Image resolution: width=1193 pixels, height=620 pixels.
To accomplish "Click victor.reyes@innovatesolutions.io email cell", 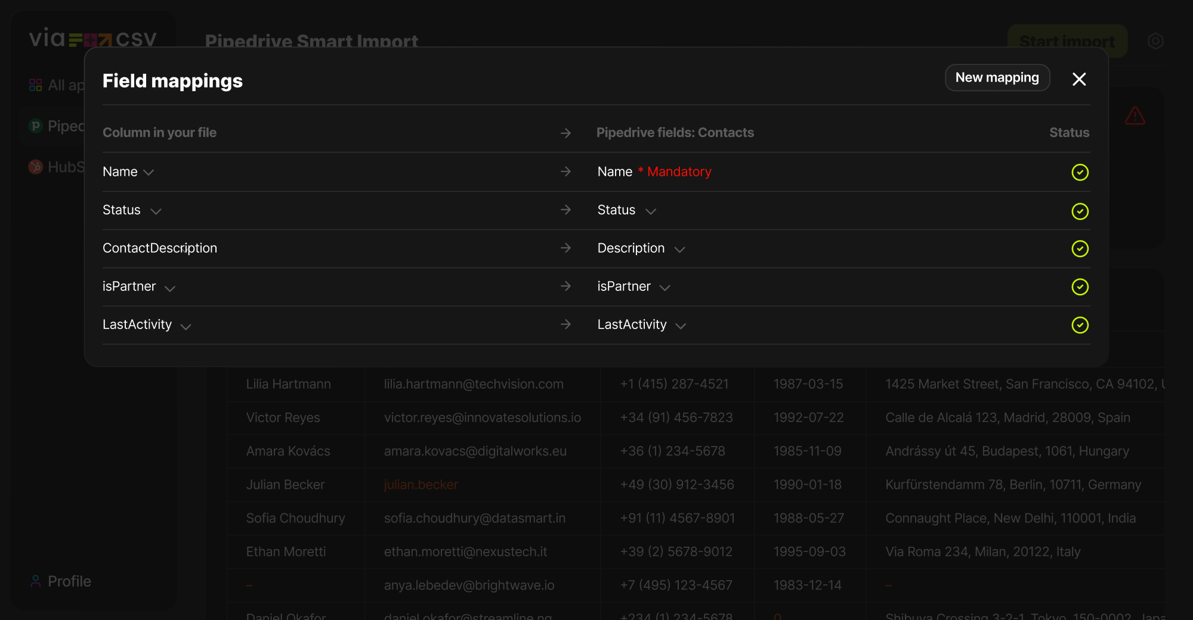I will pyautogui.click(x=483, y=417).
